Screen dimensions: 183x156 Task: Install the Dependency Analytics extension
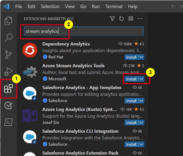click(131, 57)
